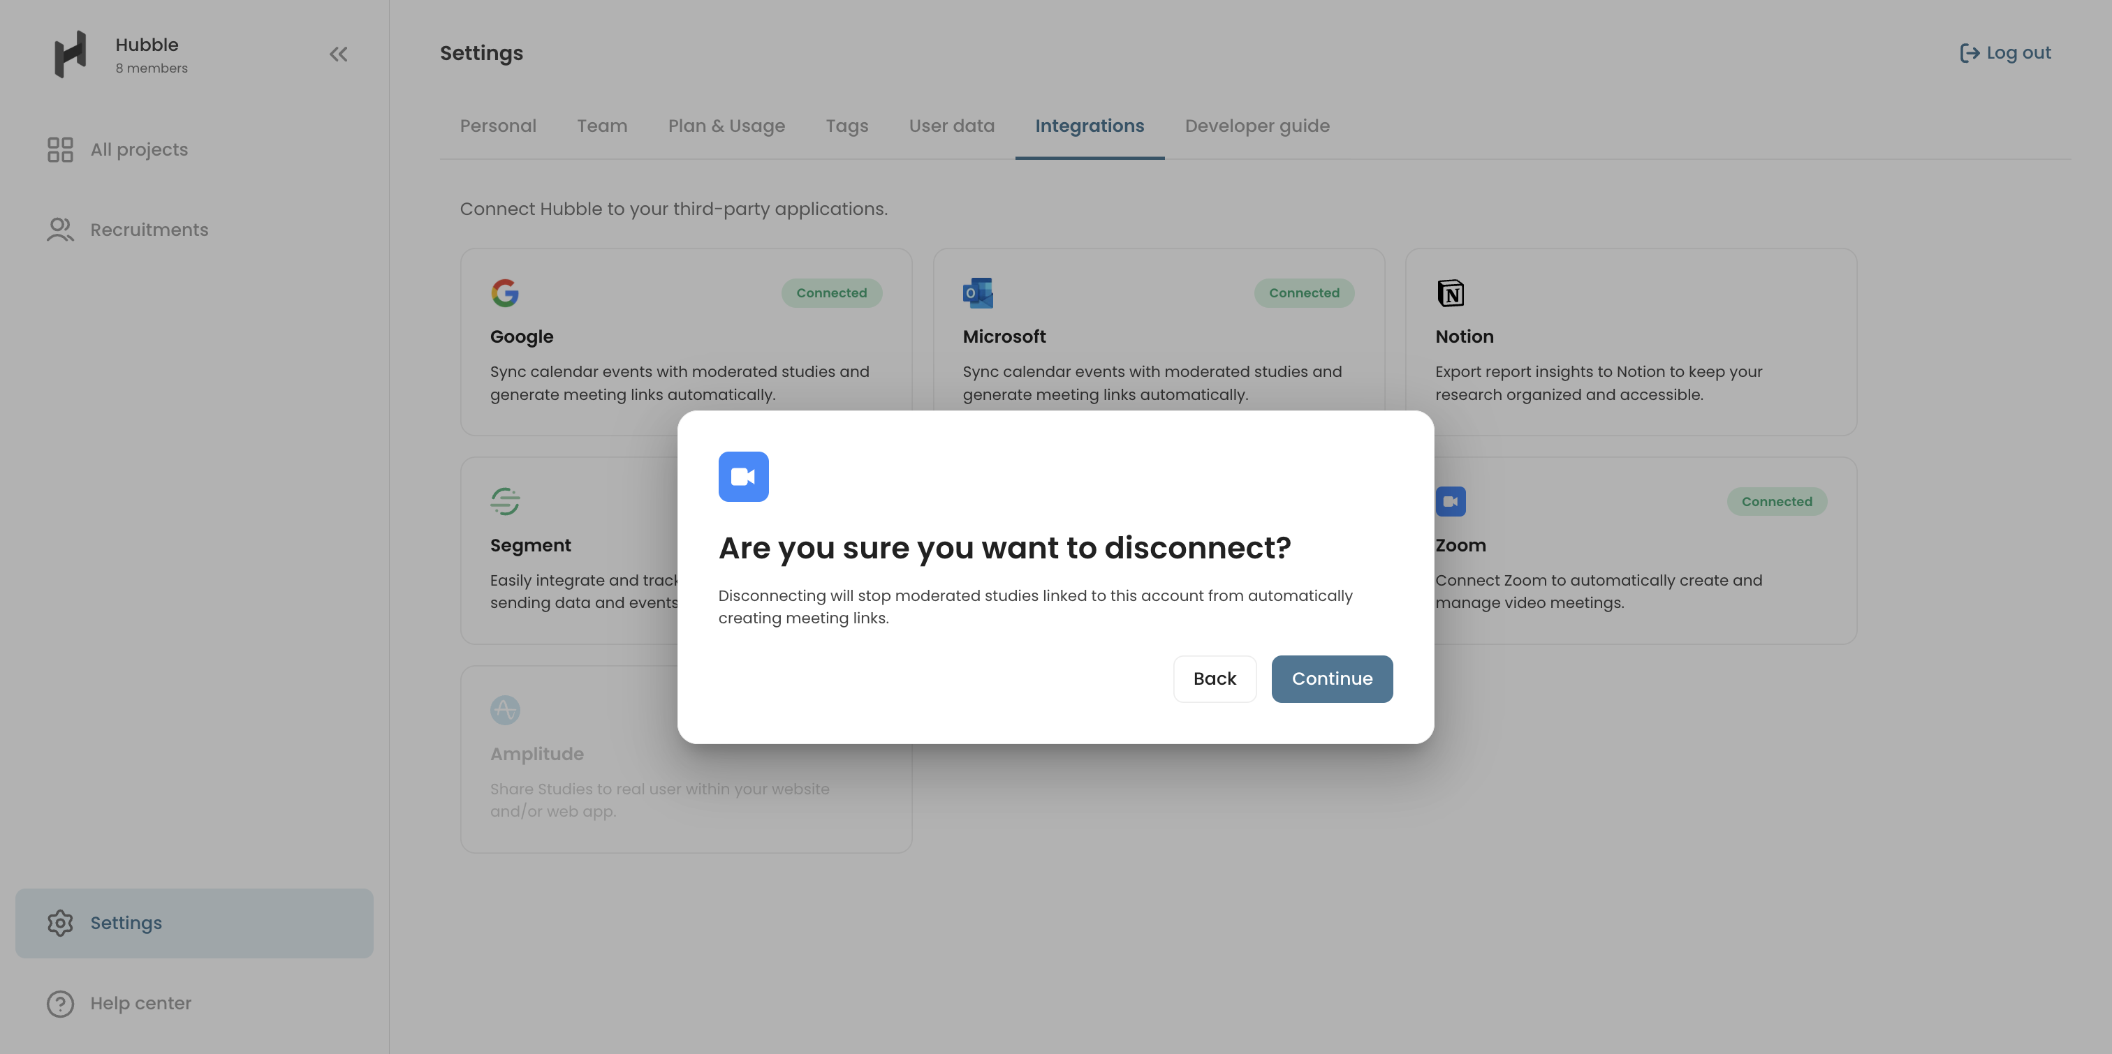Click the Amplitude integration title
This screenshot has width=2112, height=1054.
point(537,754)
